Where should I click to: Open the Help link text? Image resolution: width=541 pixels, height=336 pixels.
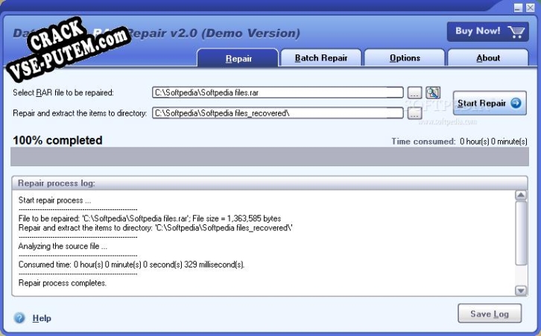click(x=42, y=318)
